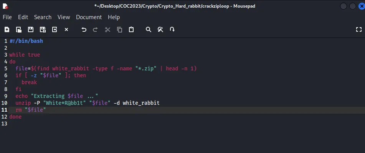Close the Mousepad window
Screen dimensions: 365x153
(x=362, y=6)
